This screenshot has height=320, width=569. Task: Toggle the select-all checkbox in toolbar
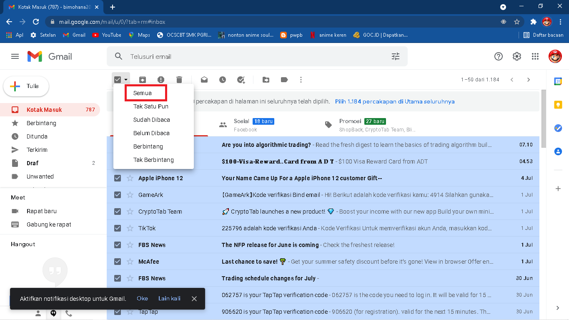[118, 80]
